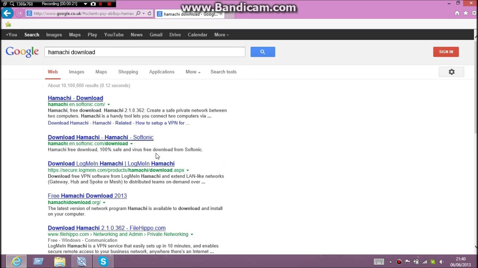Click the red SIGN IN button
The height and width of the screenshot is (268, 478).
[x=446, y=52]
